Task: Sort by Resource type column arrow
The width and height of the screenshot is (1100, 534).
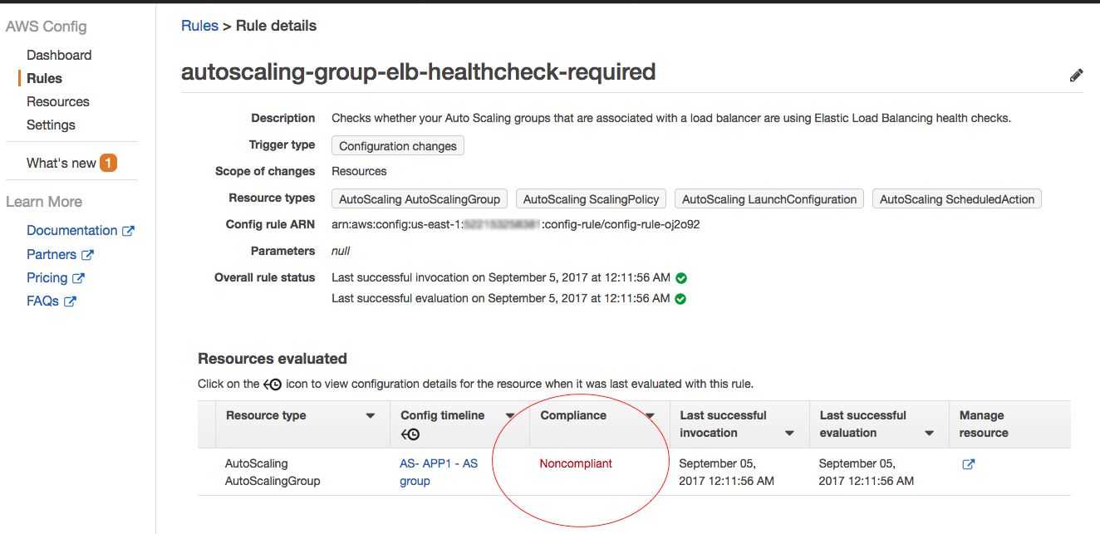Action: pyautogui.click(x=371, y=416)
